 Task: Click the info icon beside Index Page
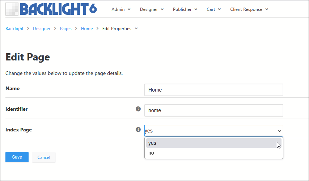tap(138, 129)
